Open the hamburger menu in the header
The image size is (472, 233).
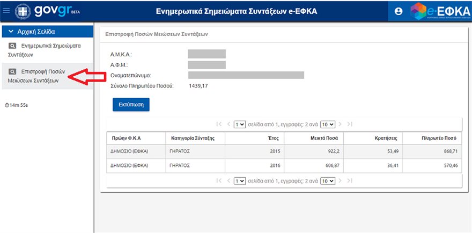[x=6, y=11]
